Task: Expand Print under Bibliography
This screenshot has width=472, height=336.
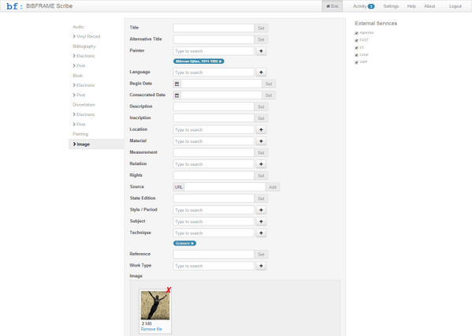Action: click(x=79, y=65)
